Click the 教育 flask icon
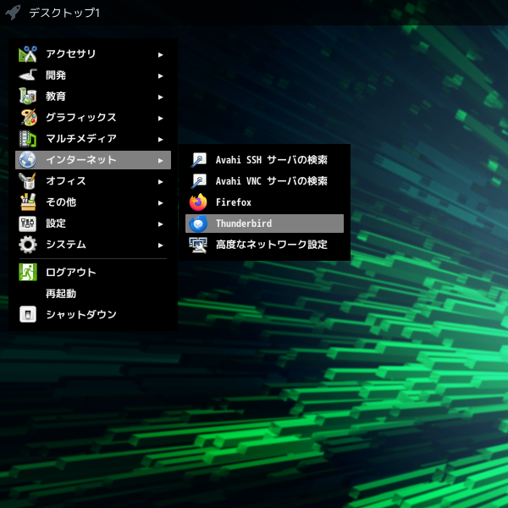The width and height of the screenshot is (508, 508). tap(28, 97)
